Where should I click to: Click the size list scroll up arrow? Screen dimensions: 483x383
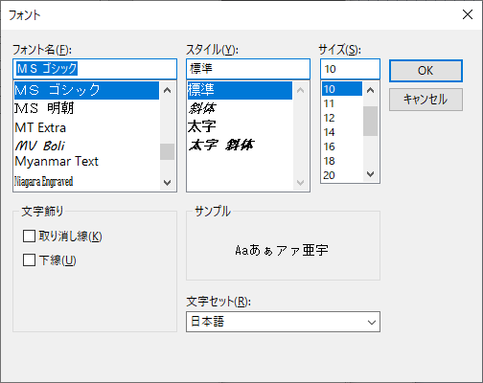tap(371, 90)
